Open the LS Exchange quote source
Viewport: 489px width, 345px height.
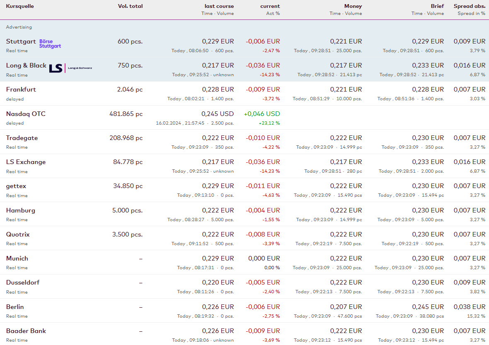pos(26,162)
